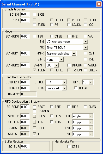Screen dimensions: 103x154
Task: Toggle the RXTXCNT checkbox
Action: (x=34, y=111)
